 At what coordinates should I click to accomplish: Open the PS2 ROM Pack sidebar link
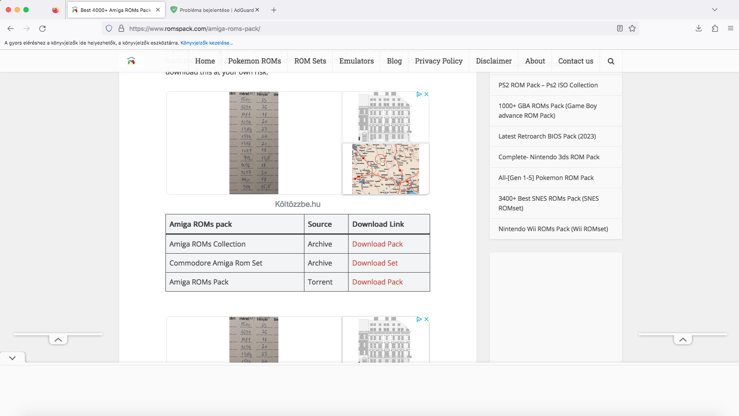548,85
